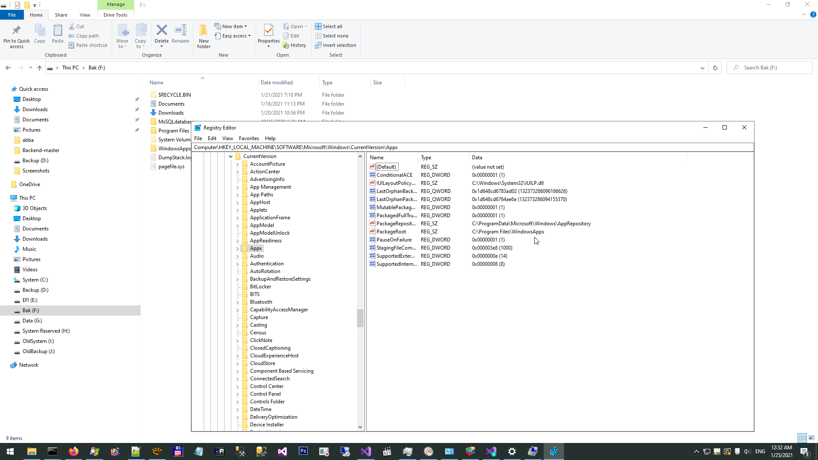Screen dimensions: 818x460
Task: Click the refresh icon beside the address bar
Action: click(x=715, y=68)
